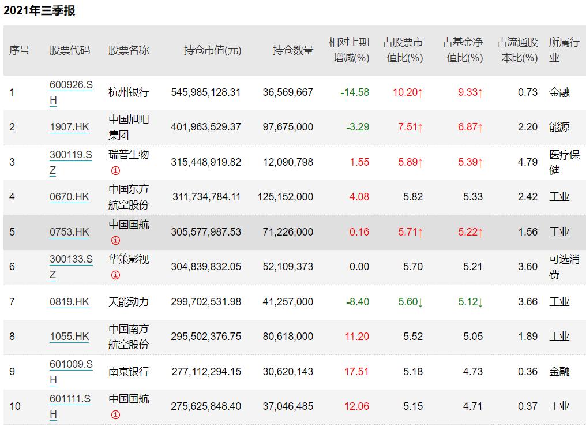Click net value ratio 9.33↑
586x426 pixels.
[470, 92]
